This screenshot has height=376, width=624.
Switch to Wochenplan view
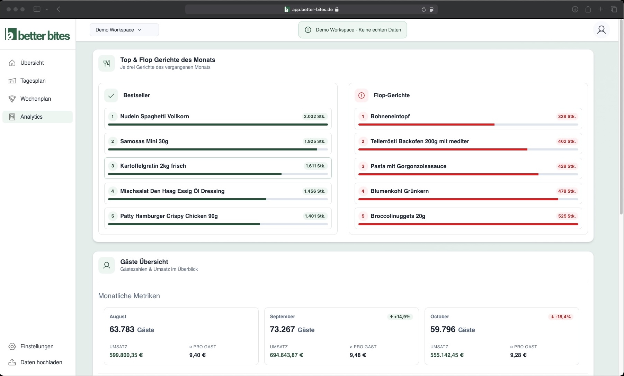point(35,99)
